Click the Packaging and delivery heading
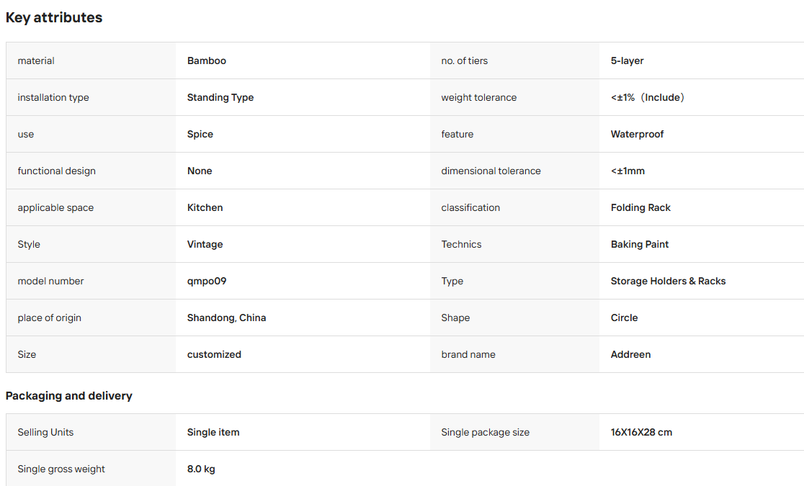Screen dimensions: 804x486 pos(68,396)
